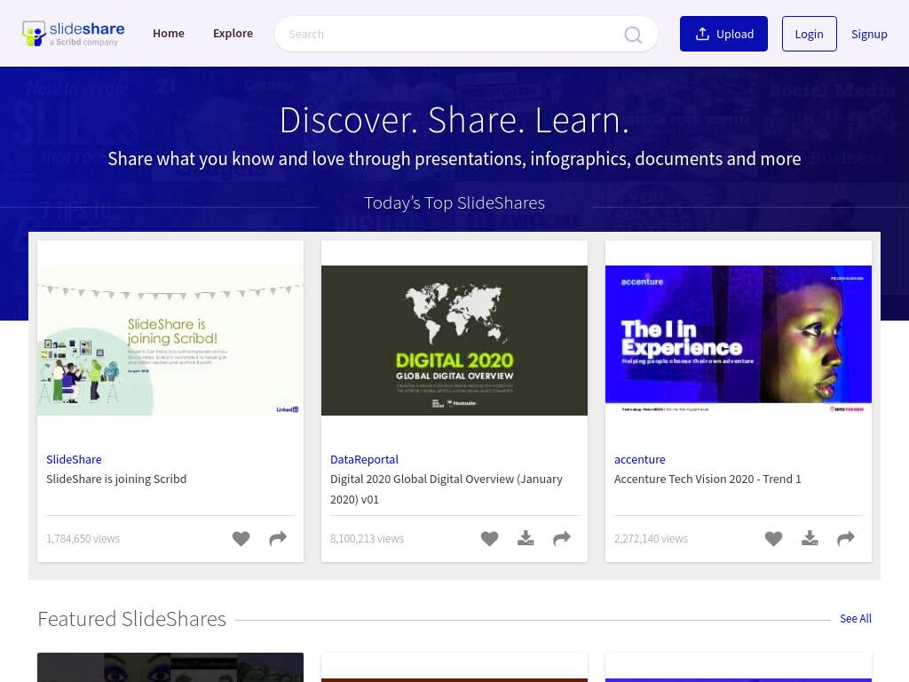Open the 'SlideShare is joining Scribd!' thumbnail
The height and width of the screenshot is (682, 909).
pos(170,340)
